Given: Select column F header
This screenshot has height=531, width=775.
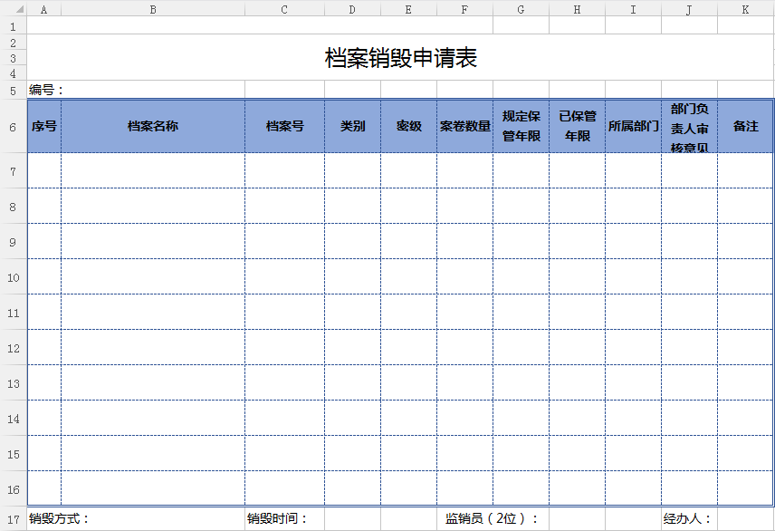Looking at the screenshot, I should (x=464, y=9).
